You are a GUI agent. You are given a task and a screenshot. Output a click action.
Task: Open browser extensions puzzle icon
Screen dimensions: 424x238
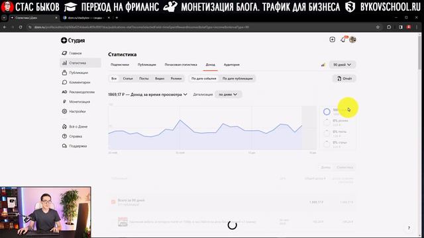pos(389,27)
